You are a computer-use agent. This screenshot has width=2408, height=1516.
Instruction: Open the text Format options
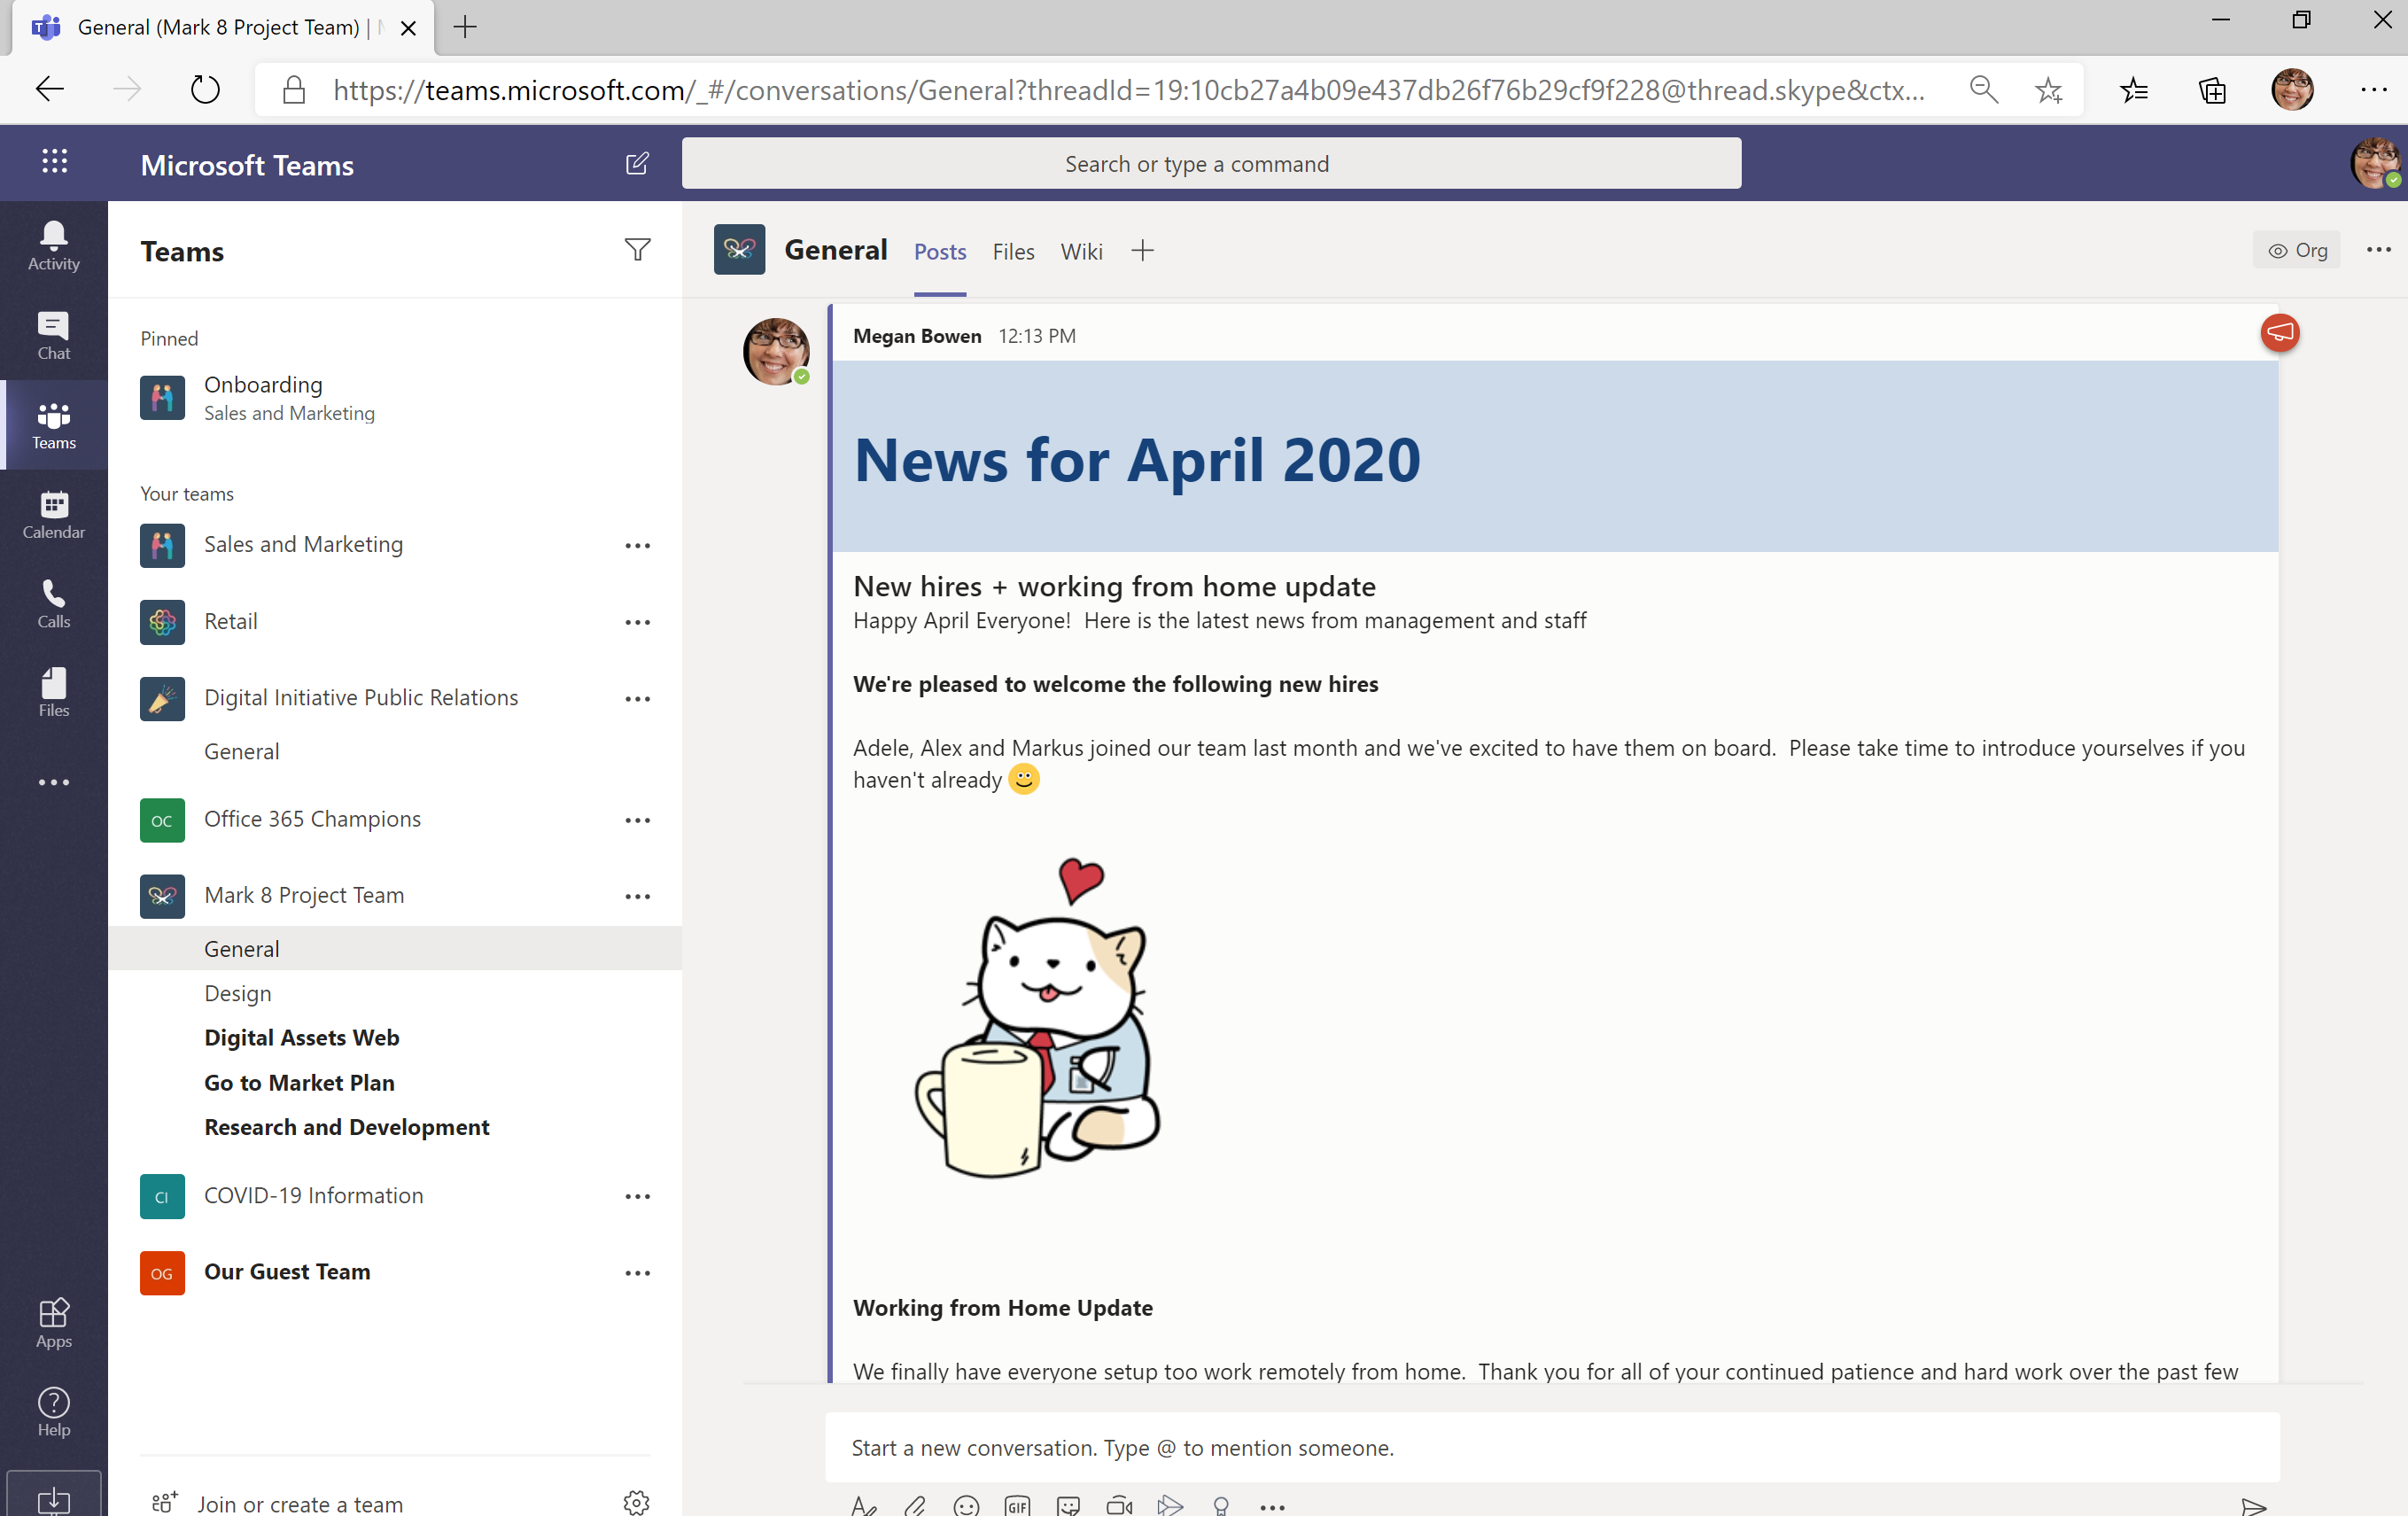(864, 1505)
